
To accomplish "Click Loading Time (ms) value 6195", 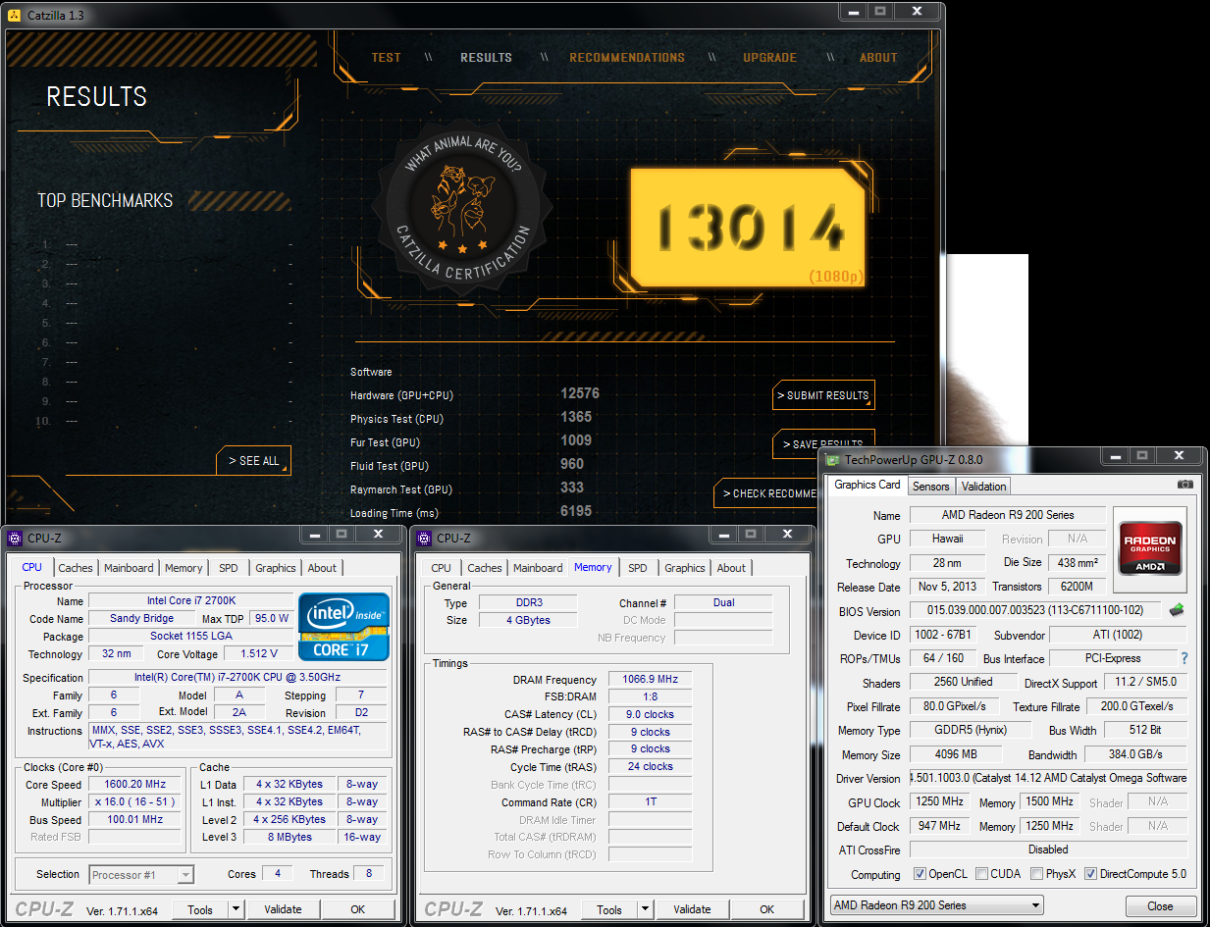I will pos(576,511).
